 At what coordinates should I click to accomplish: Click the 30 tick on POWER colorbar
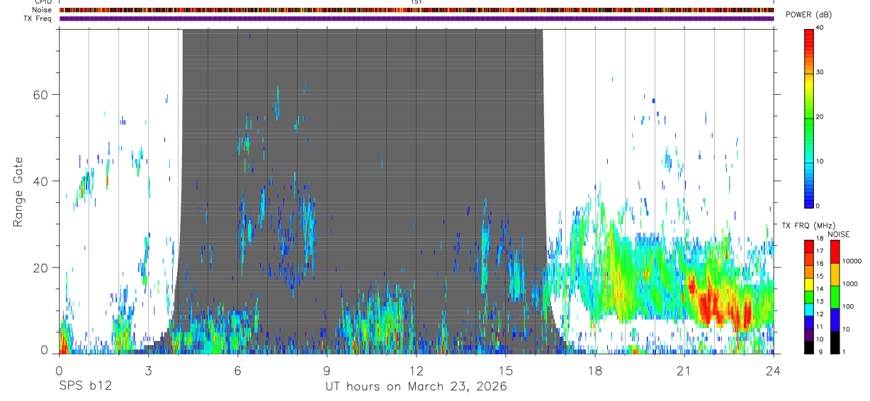pyautogui.click(x=820, y=72)
